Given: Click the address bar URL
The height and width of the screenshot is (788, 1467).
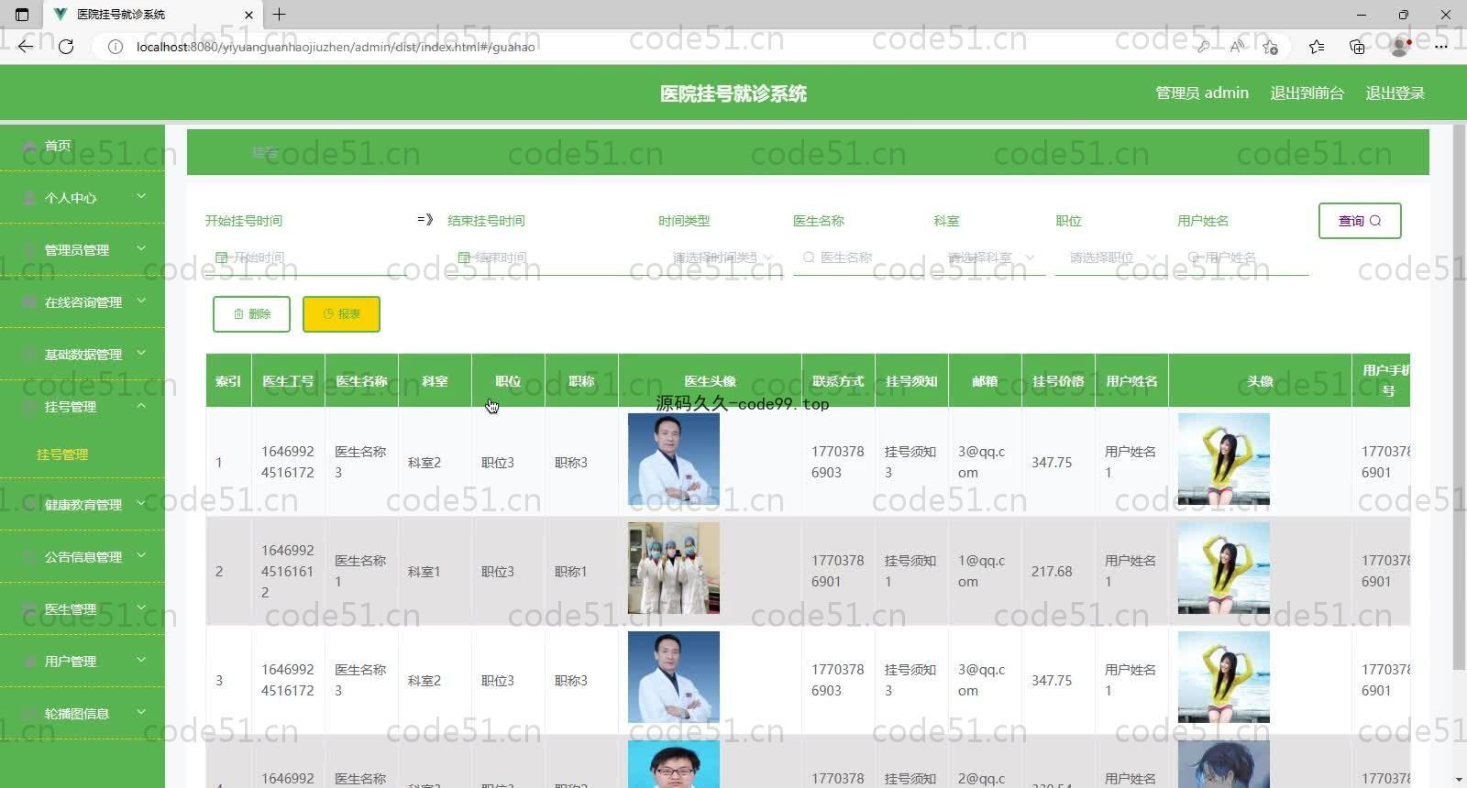Looking at the screenshot, I should [336, 47].
